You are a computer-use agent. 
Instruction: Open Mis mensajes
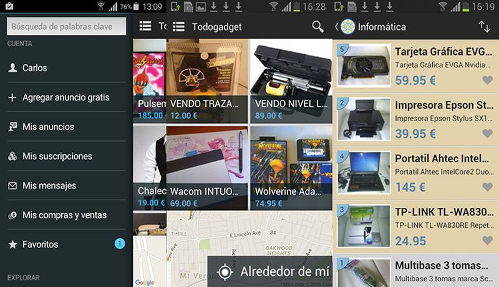coord(66,185)
